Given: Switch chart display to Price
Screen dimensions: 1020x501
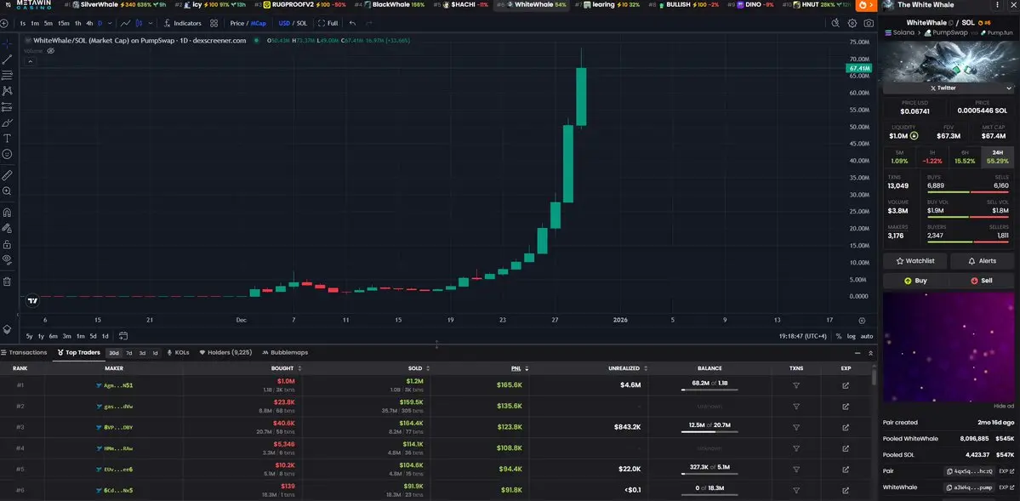Looking at the screenshot, I should click(x=237, y=24).
